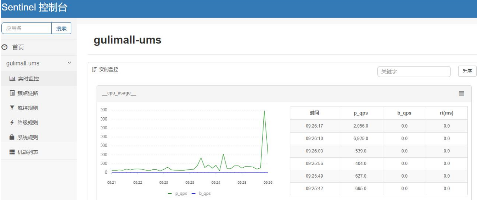The width and height of the screenshot is (478, 200).
Task: Focus the 应用名 app name search field
Action: [x=27, y=28]
